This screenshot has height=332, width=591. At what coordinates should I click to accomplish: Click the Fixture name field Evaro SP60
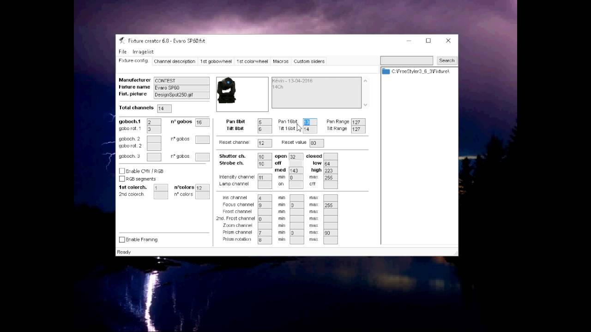pos(181,88)
